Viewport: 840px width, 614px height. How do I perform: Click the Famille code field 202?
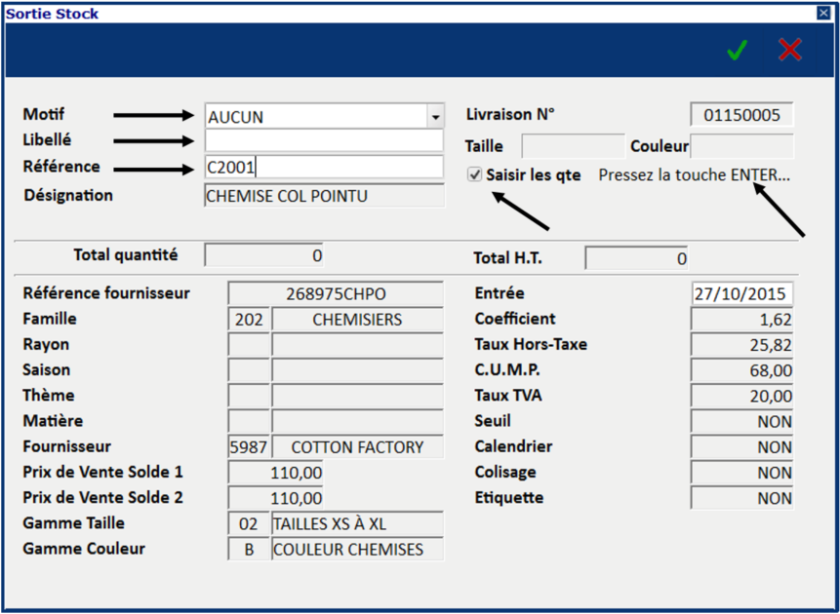(x=249, y=320)
